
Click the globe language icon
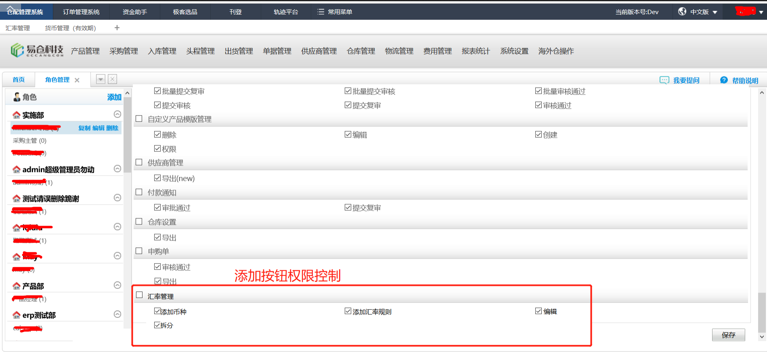pyautogui.click(x=682, y=12)
